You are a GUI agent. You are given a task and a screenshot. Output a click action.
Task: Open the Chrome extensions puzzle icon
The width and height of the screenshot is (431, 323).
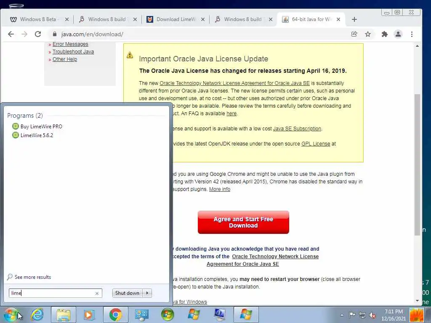click(x=385, y=34)
